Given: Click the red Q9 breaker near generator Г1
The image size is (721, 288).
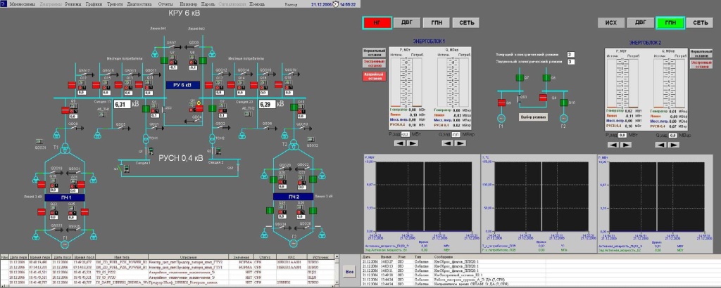Looking at the screenshot, I should point(503,101).
